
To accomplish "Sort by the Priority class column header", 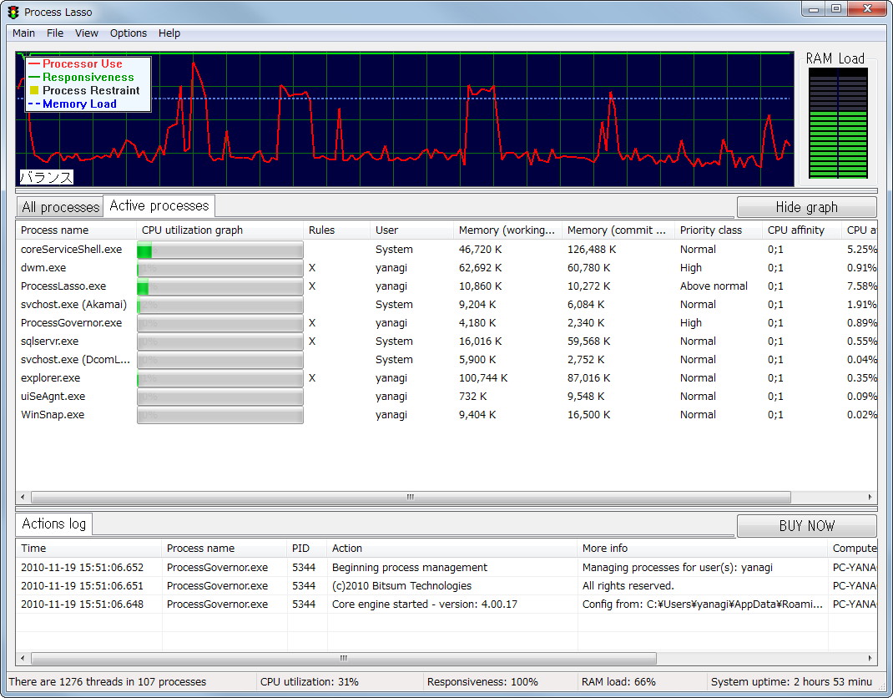I will (x=718, y=230).
